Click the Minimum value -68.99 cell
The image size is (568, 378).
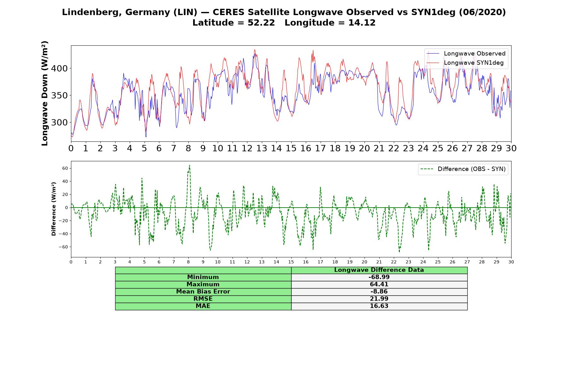pos(379,277)
